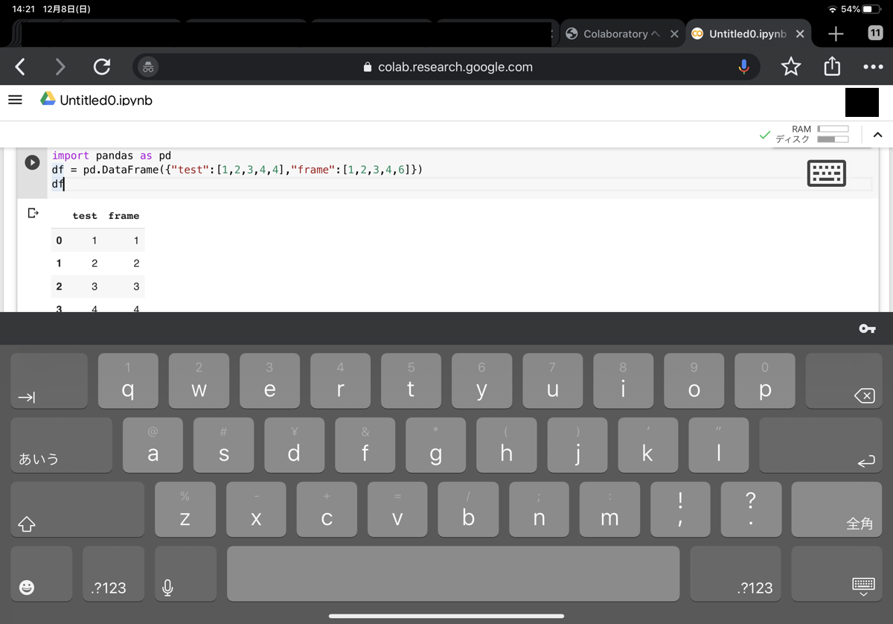Tap the bookmark star in the toolbar
This screenshot has width=893, height=624.
791,66
